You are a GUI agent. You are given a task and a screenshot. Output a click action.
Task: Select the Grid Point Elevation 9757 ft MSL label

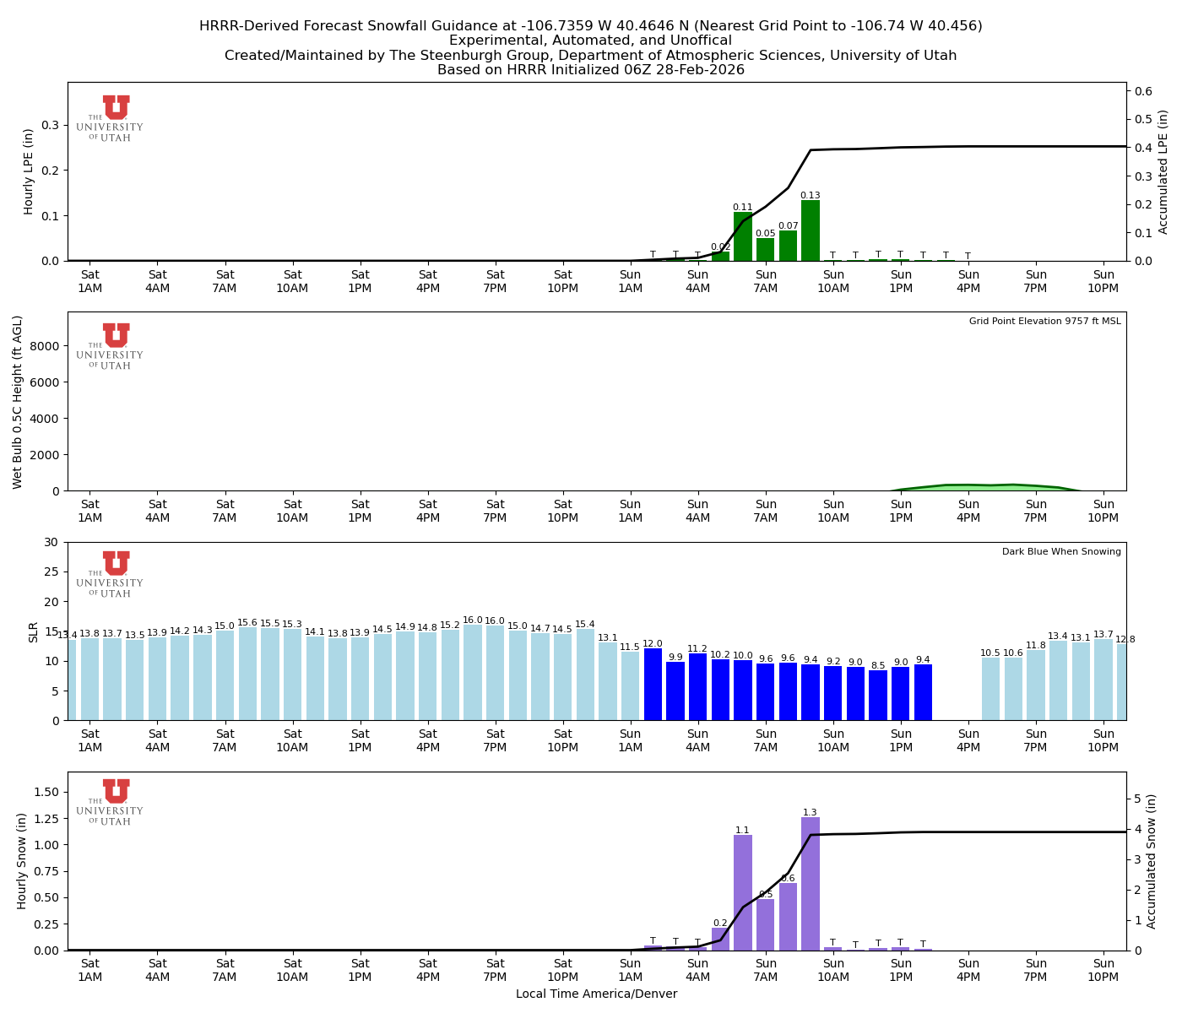tap(1044, 321)
